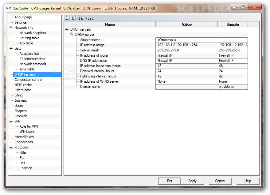Edit the WINS server value None
The image size is (270, 195).
coord(186,81)
